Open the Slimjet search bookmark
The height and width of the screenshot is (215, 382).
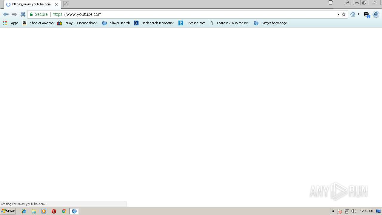pos(116,23)
